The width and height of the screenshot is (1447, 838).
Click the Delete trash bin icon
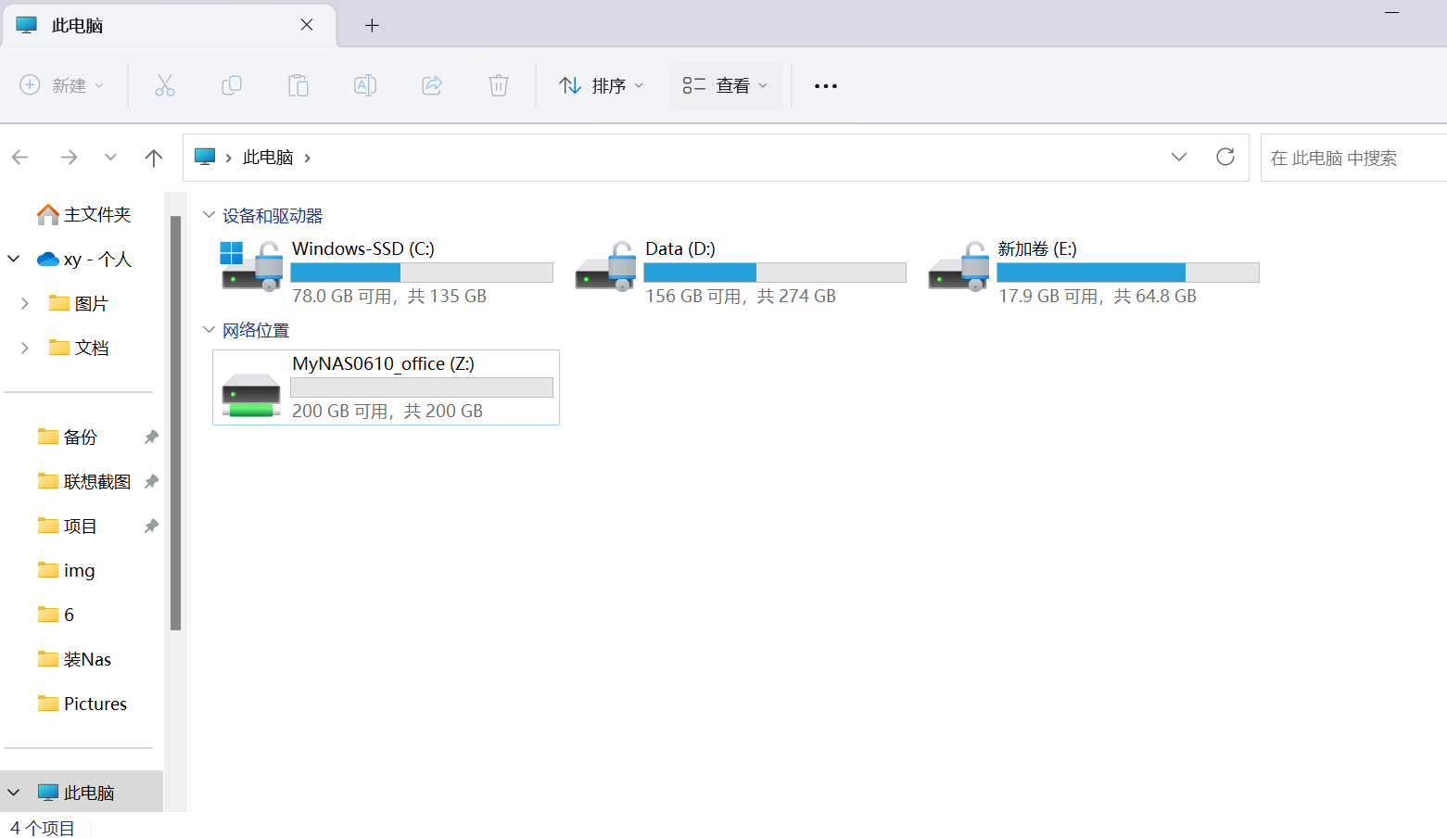(x=499, y=85)
